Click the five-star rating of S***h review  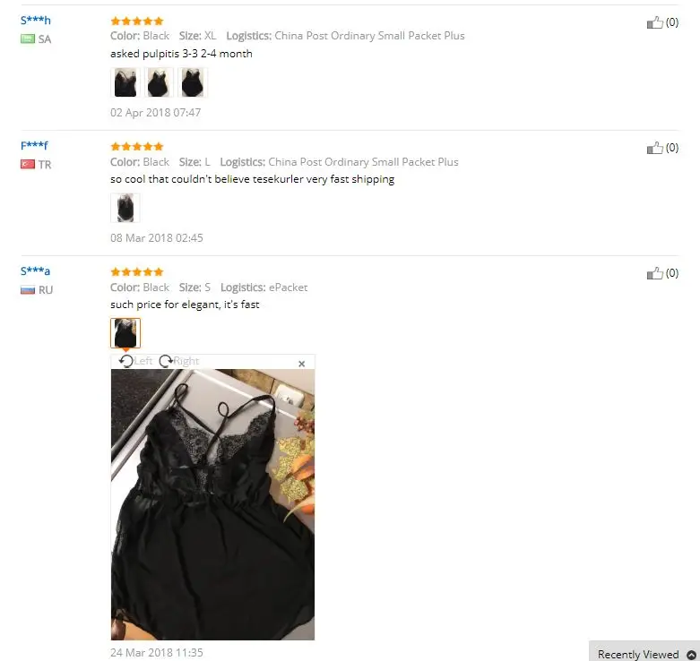tap(137, 21)
